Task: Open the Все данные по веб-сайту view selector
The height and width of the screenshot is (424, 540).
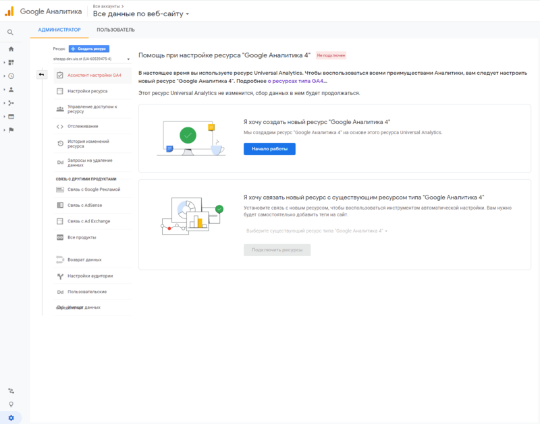Action: [141, 13]
